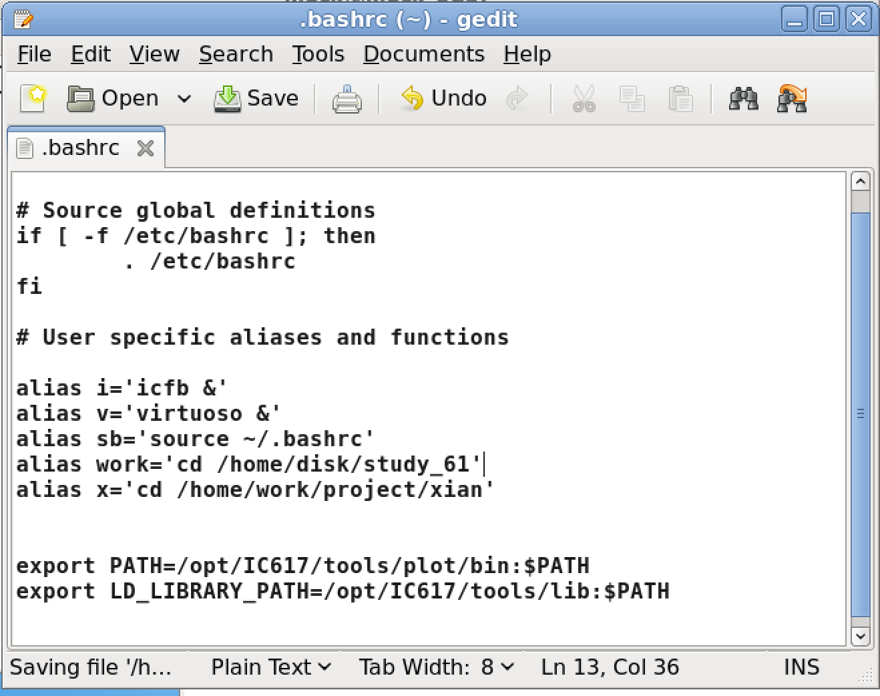Open the Tab Width dropdown
This screenshot has width=880, height=696.
(x=437, y=667)
